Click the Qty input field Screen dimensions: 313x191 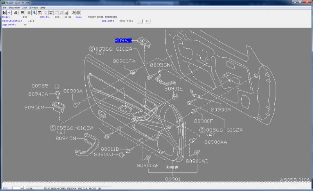(x=17, y=188)
